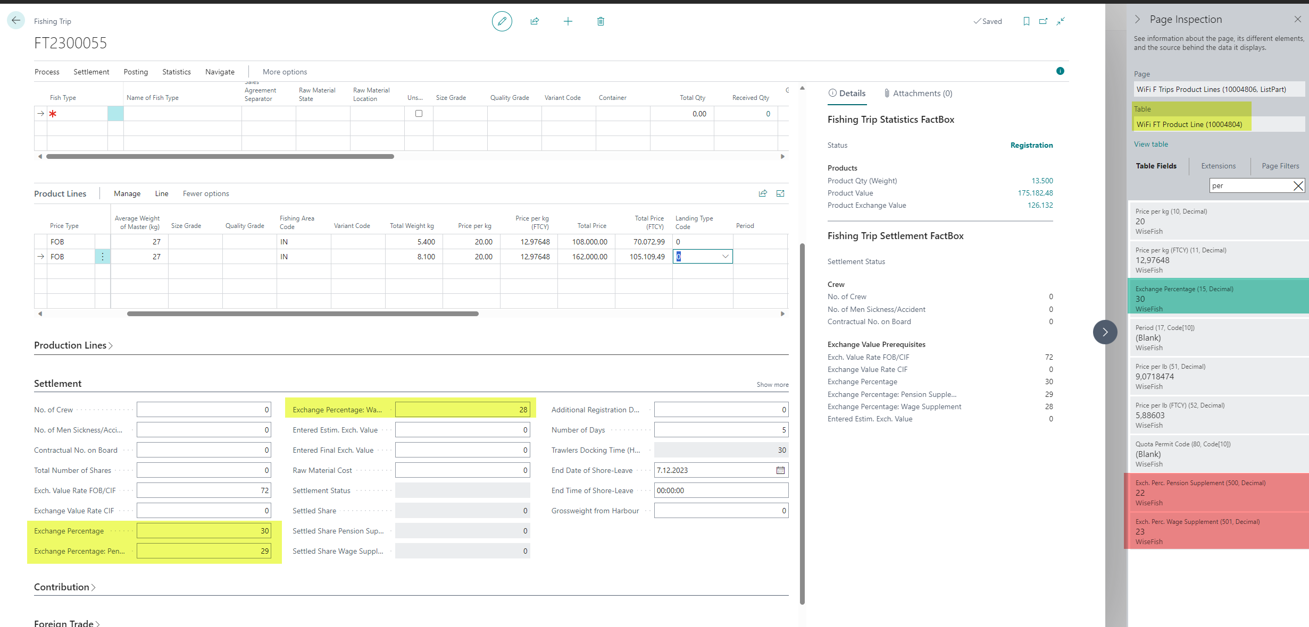This screenshot has height=627, width=1309.
Task: Switch to Extensions tab in Page Inspection
Action: (1218, 166)
